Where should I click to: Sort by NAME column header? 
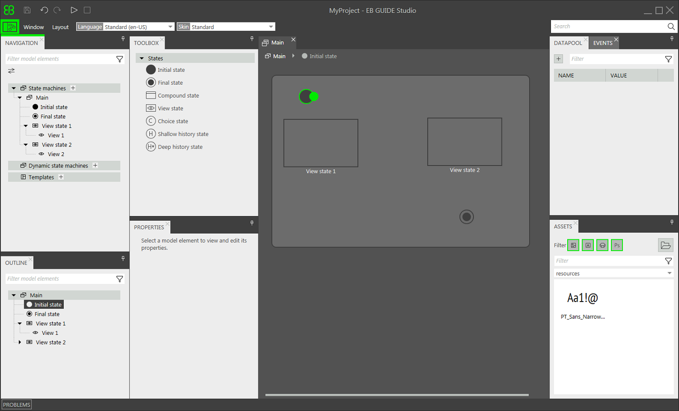(x=580, y=75)
